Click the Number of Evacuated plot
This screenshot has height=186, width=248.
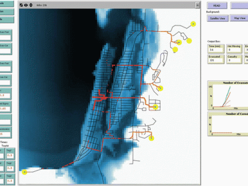(228, 95)
